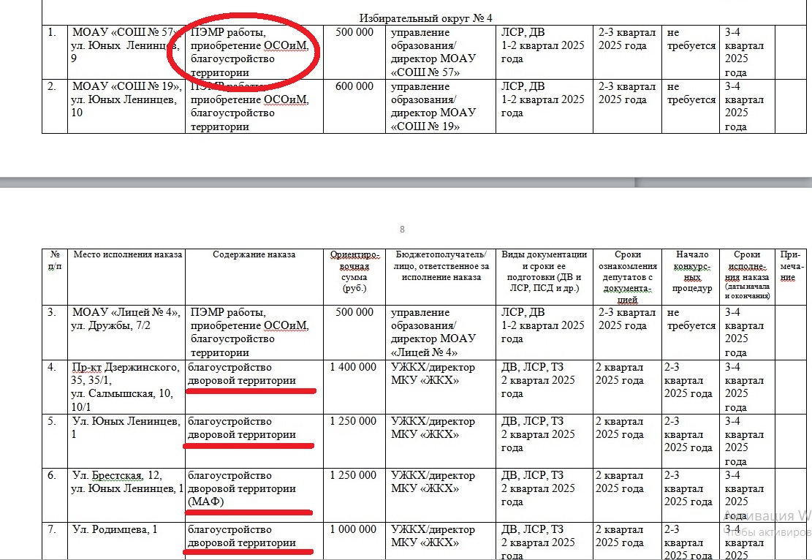Viewport: 812px width, 560px height.
Task: Click page number 8 above the table
Action: click(402, 230)
